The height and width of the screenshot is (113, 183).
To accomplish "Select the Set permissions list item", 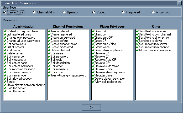I will tap(16, 44).
